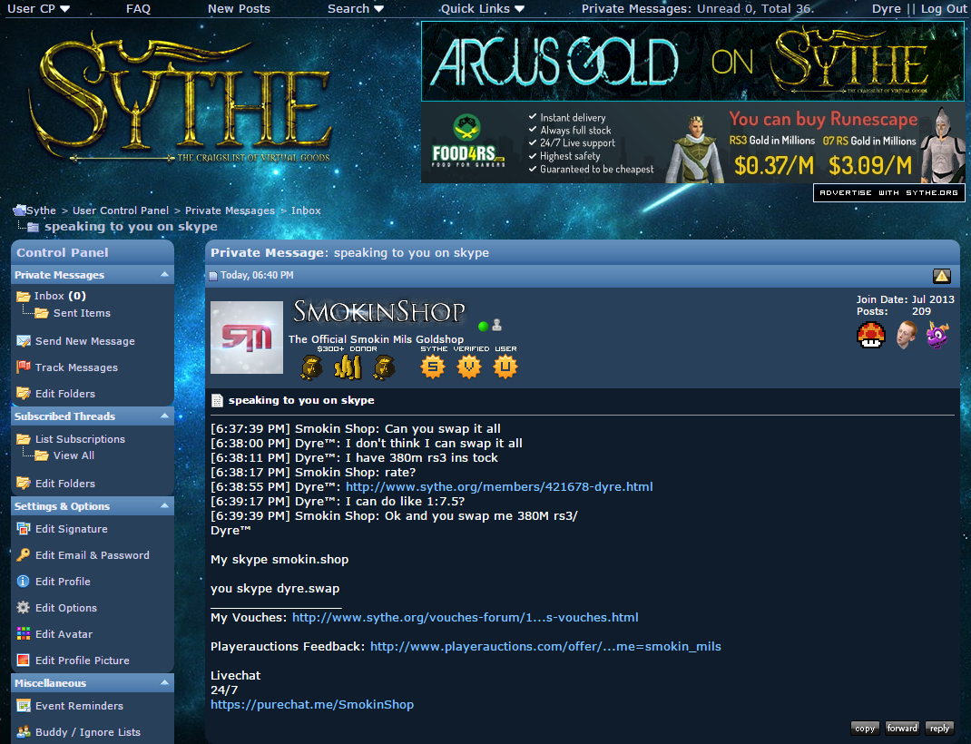
Task: Log Out of the forum
Action: coord(943,9)
